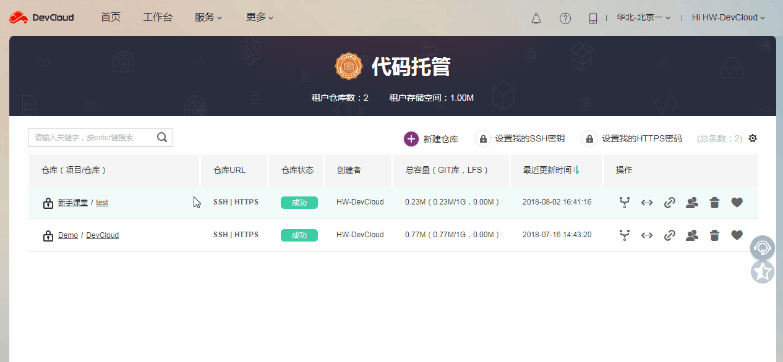Viewport: 783px width, 362px height.
Task: Select the 首页 menu item
Action: 111,17
